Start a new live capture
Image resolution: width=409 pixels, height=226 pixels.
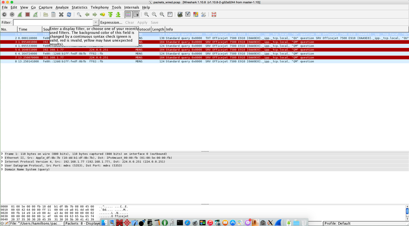tap(20, 15)
